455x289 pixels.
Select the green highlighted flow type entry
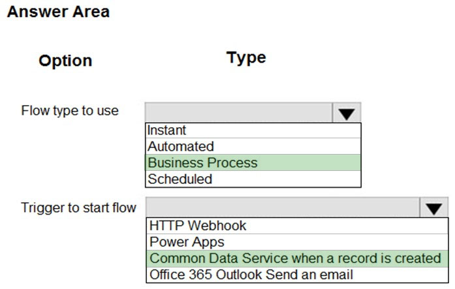click(x=253, y=162)
